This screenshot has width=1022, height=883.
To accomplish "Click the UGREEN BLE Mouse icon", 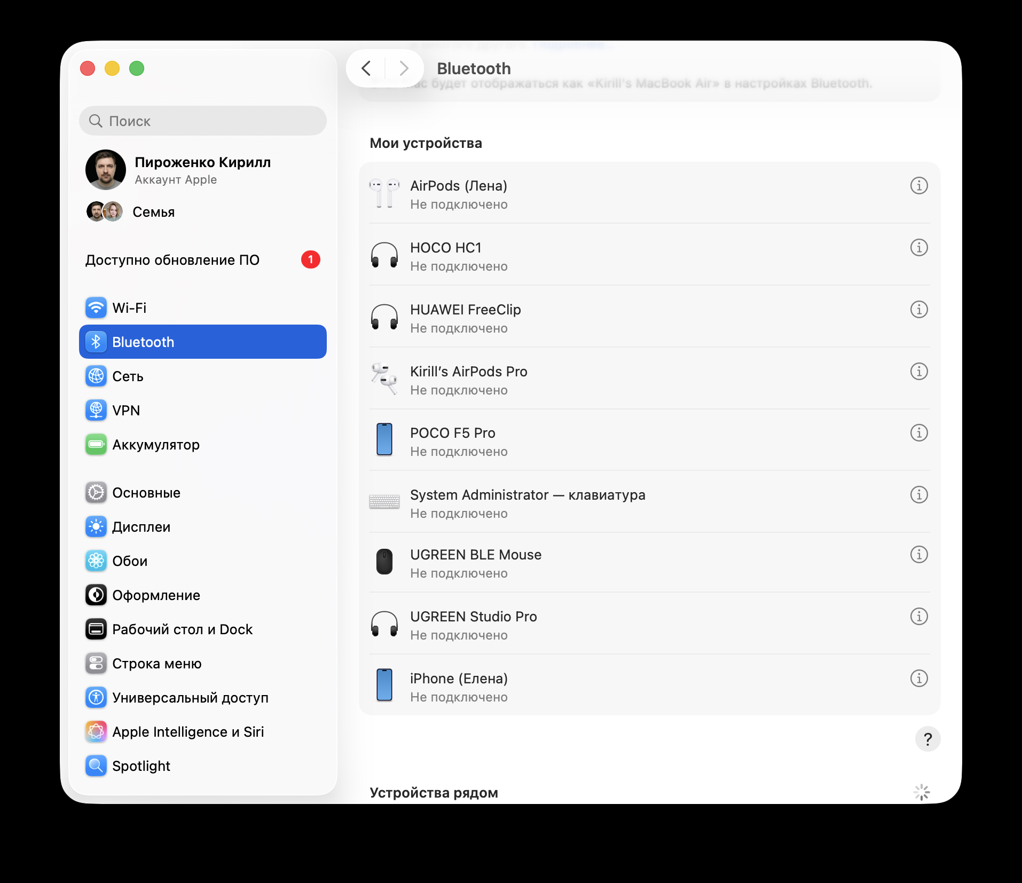I will (x=384, y=562).
